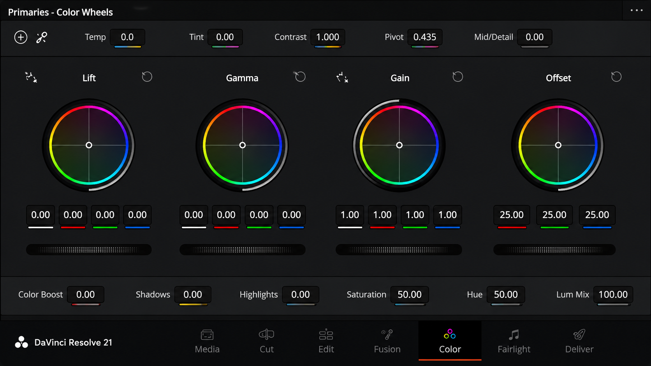Click the Offset master wheel slider
The width and height of the screenshot is (651, 366).
(x=554, y=250)
